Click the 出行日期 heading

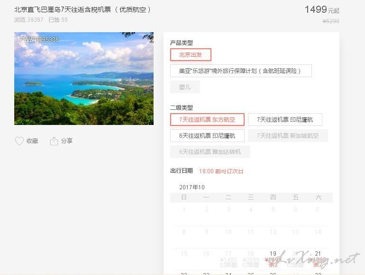click(182, 171)
